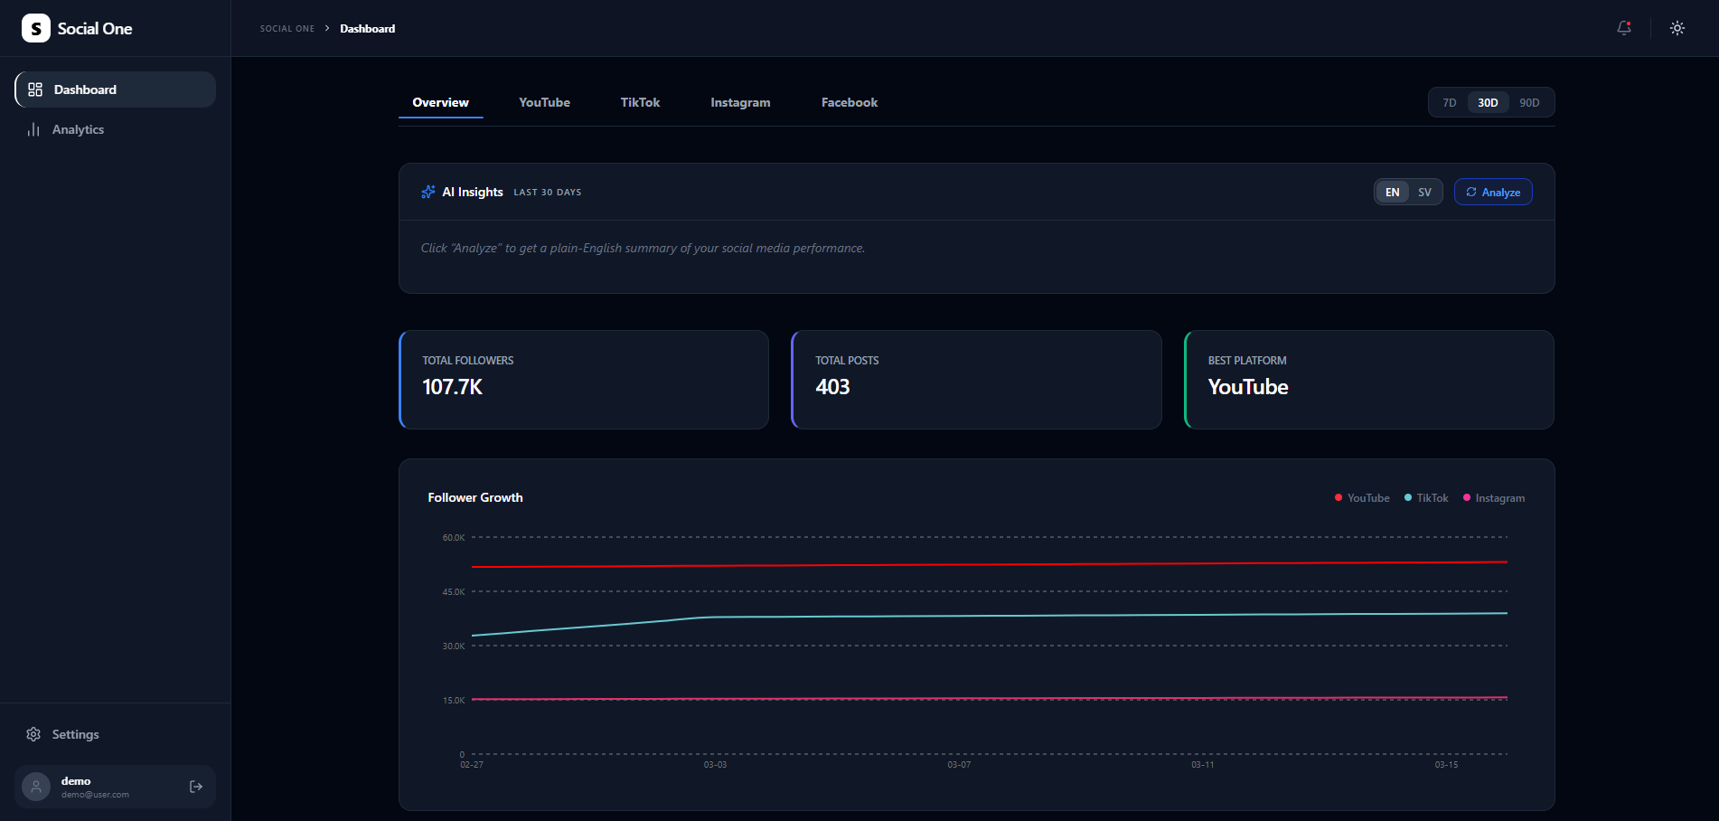Click the demo user avatar
The width and height of the screenshot is (1719, 821).
(34, 786)
